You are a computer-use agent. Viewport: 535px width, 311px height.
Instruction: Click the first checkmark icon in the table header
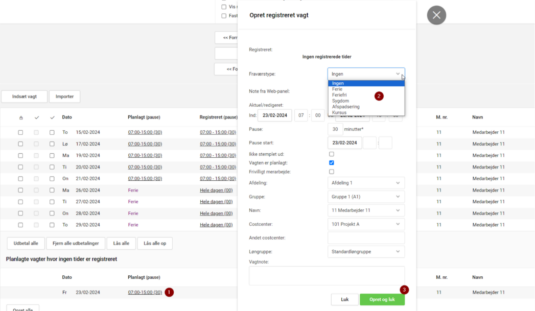pyautogui.click(x=36, y=117)
